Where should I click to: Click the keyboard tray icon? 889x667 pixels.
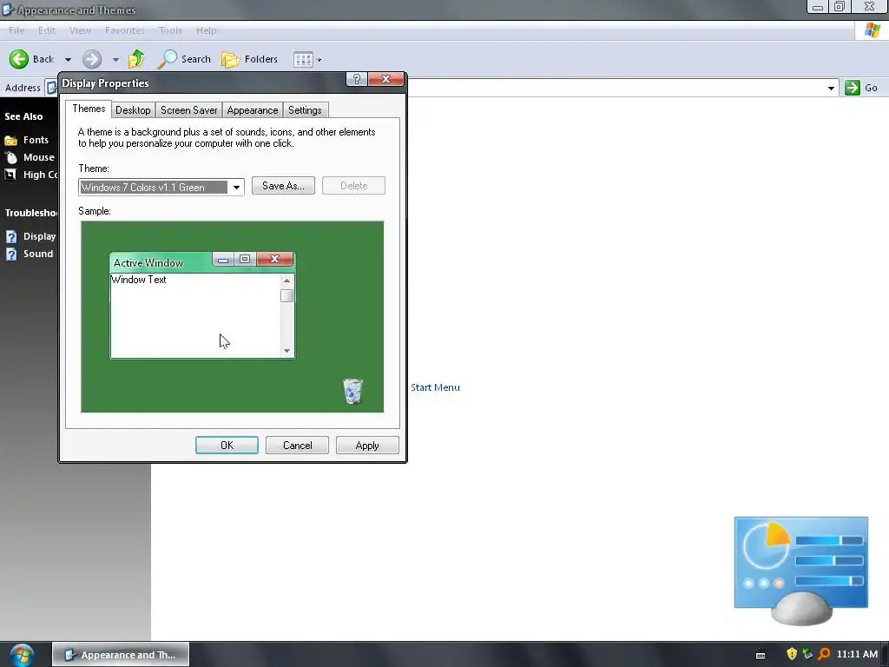pos(761,655)
